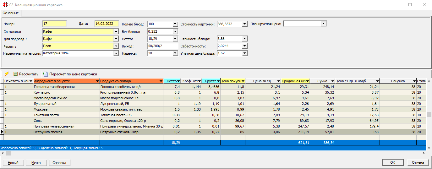
Task: Click the Дата input field
Action: pyautogui.click(x=107, y=24)
